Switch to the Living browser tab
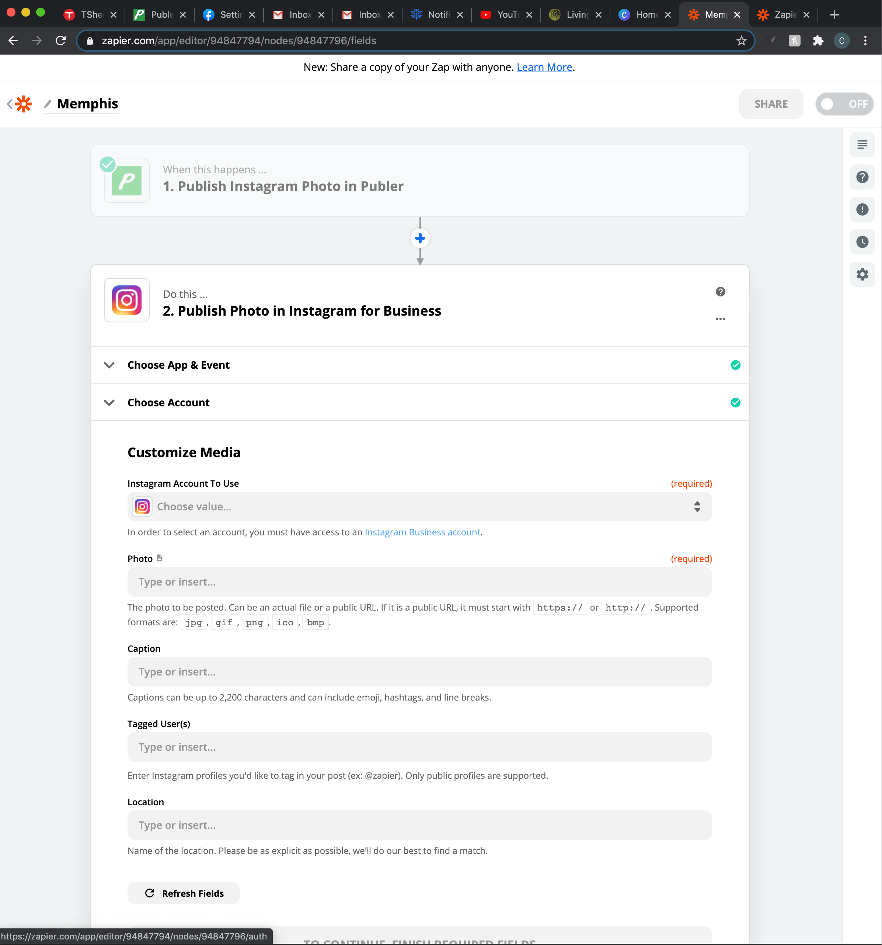Viewport: 882px width, 945px height. coord(575,15)
